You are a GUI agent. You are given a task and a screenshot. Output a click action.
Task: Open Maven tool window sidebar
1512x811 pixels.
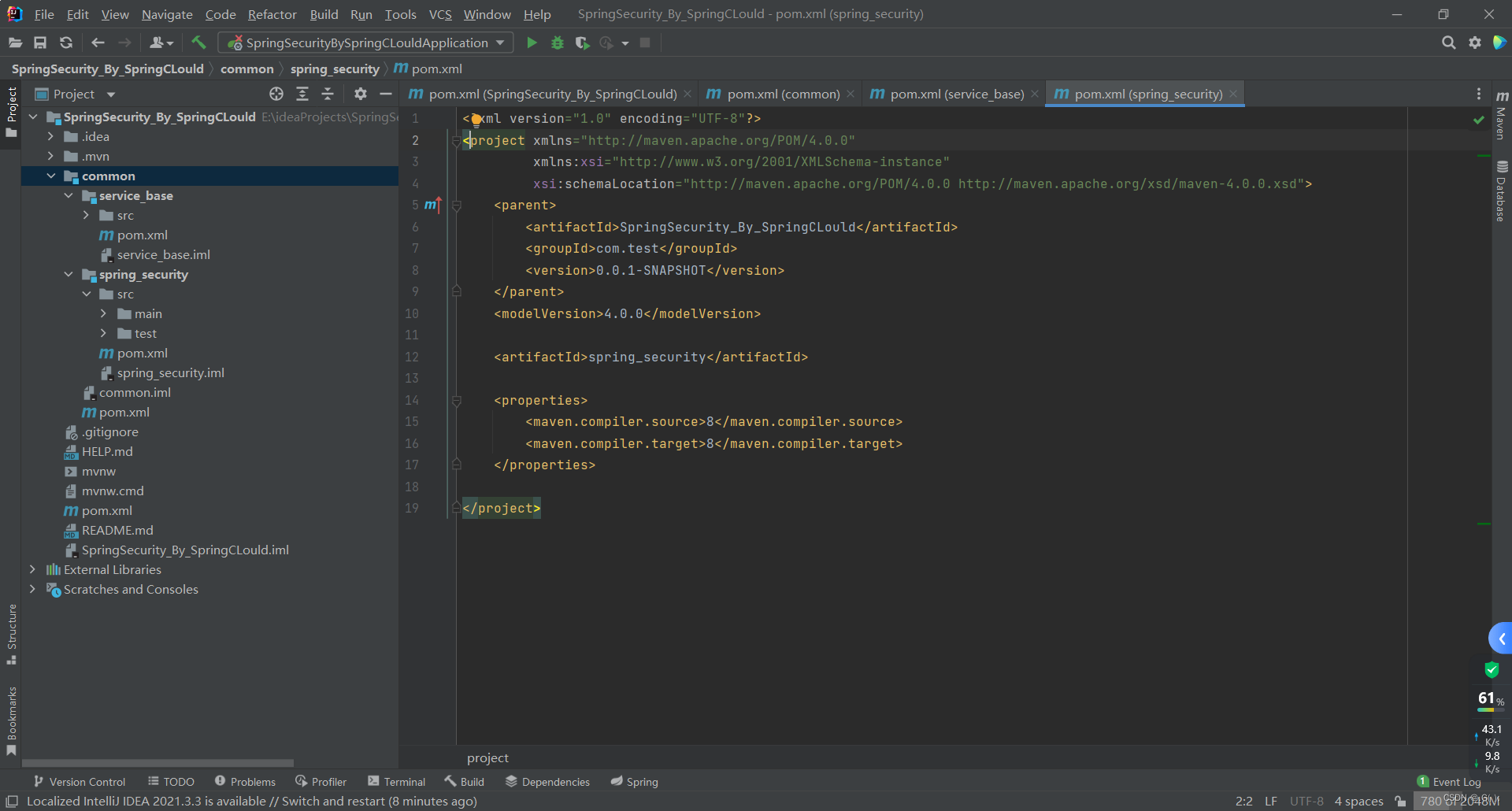point(1502,115)
